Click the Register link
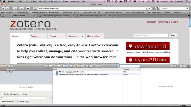The image size is (191, 107). click(151, 22)
